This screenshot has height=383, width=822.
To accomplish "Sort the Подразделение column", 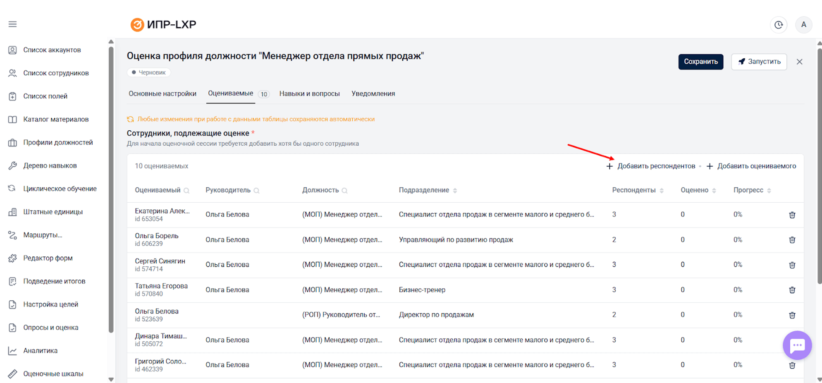I will pyautogui.click(x=455, y=190).
